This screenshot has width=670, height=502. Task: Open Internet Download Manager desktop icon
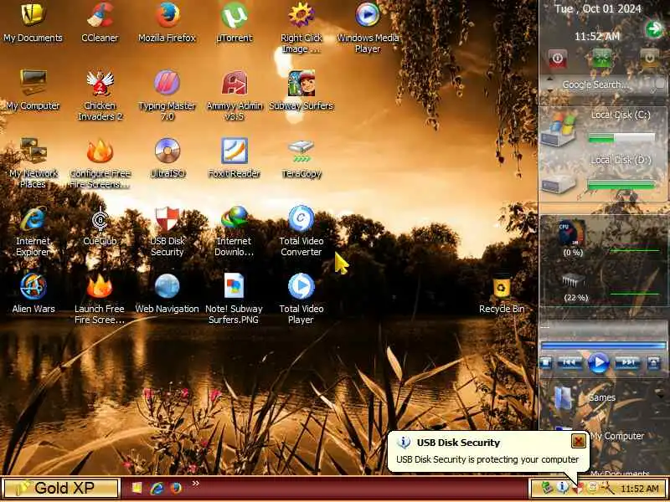(x=234, y=231)
